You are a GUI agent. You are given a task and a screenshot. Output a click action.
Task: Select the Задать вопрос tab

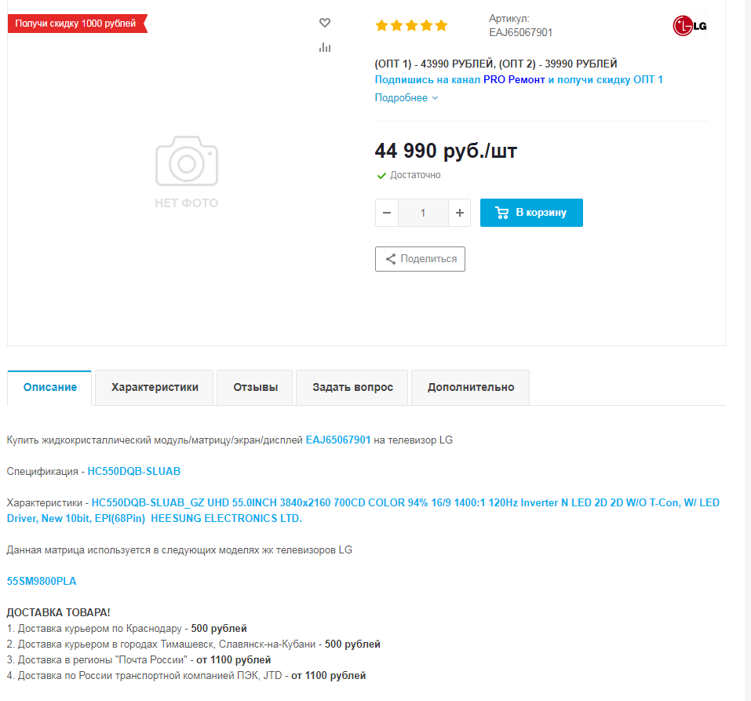click(x=352, y=388)
